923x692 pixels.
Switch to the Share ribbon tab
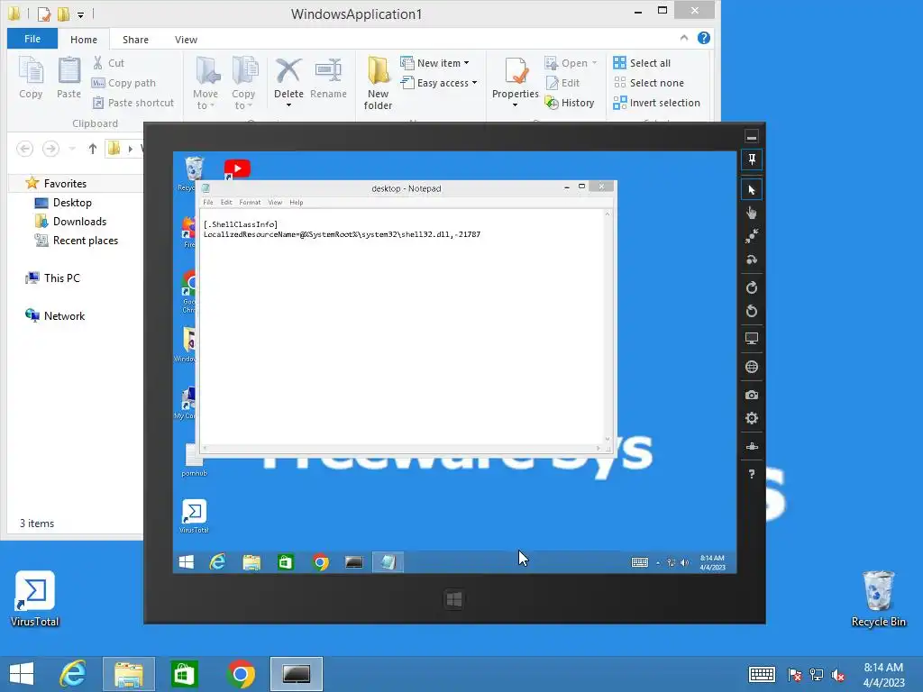click(135, 40)
